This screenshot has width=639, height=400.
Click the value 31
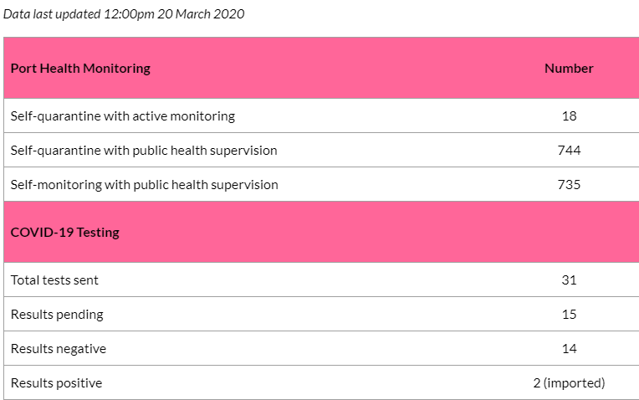pos(569,279)
